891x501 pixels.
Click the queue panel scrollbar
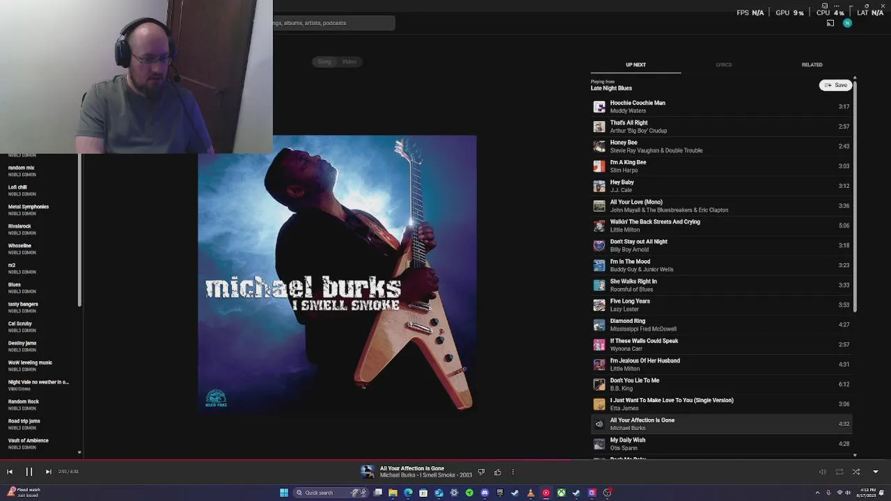coord(855,195)
